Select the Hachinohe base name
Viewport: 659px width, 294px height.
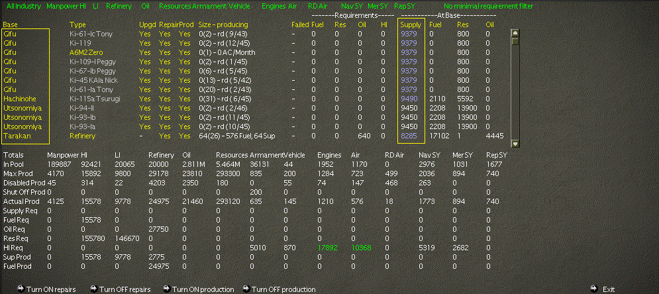coord(20,99)
